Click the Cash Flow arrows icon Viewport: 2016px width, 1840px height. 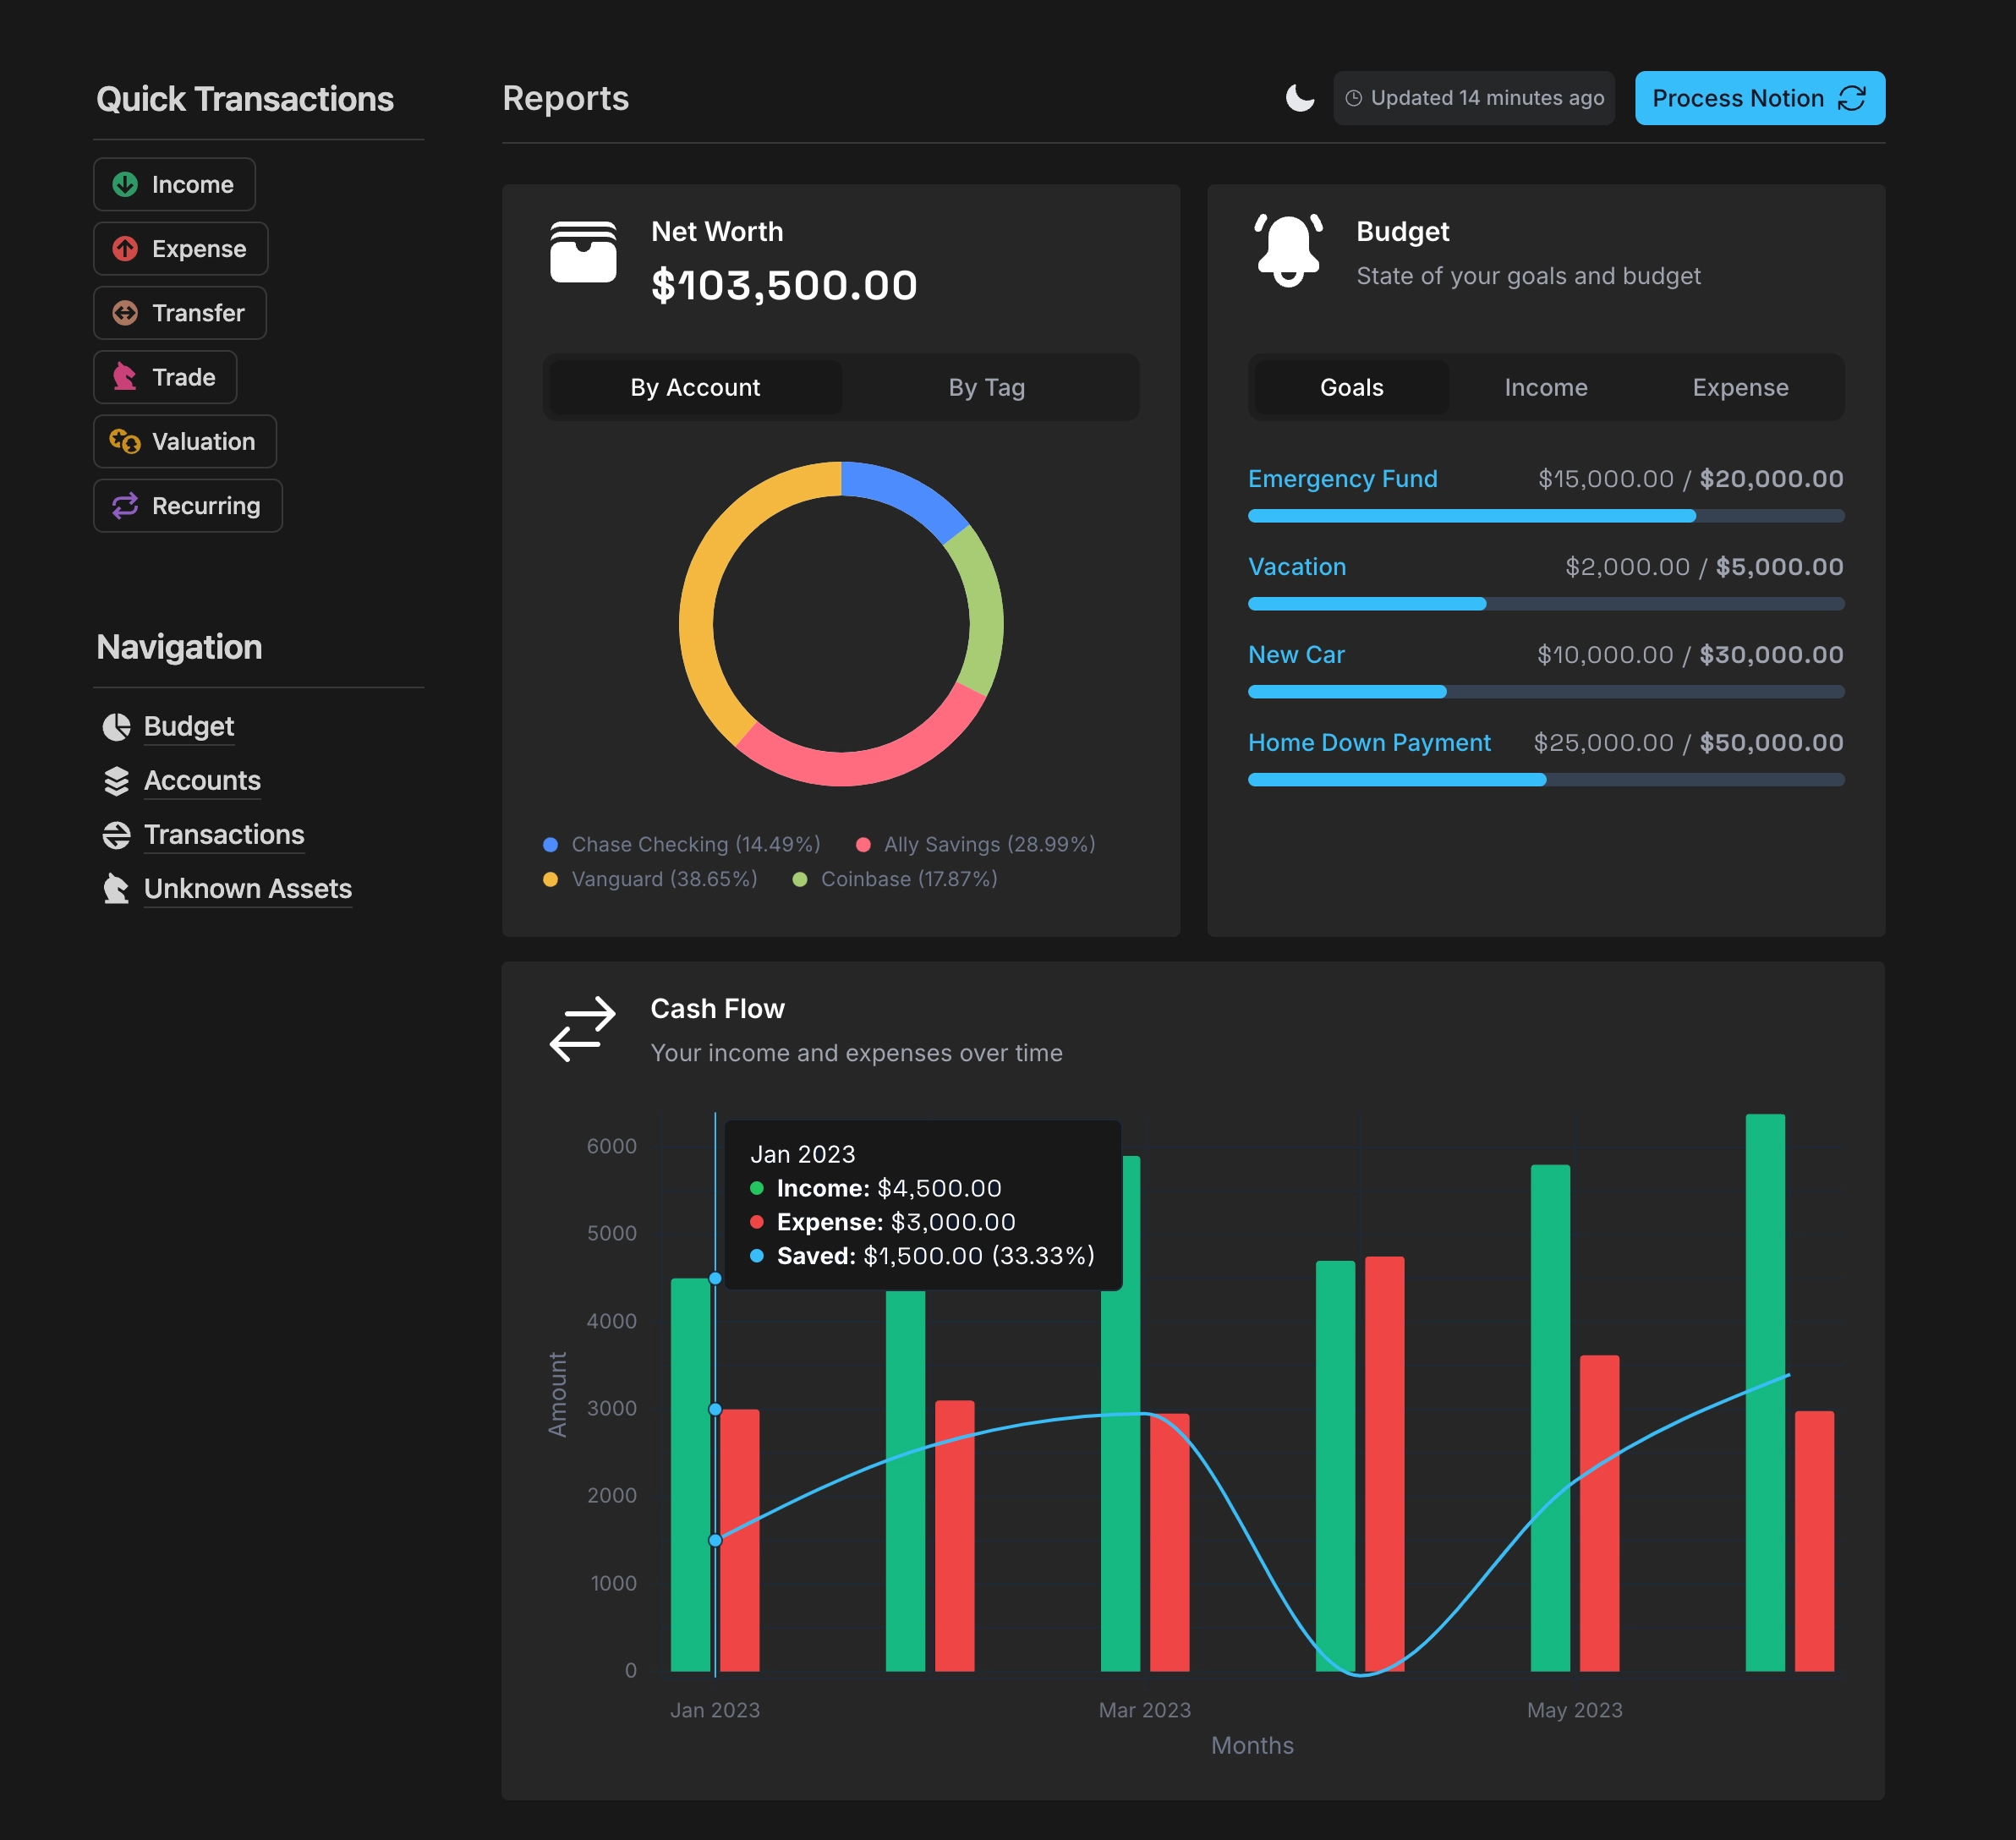coord(583,1028)
